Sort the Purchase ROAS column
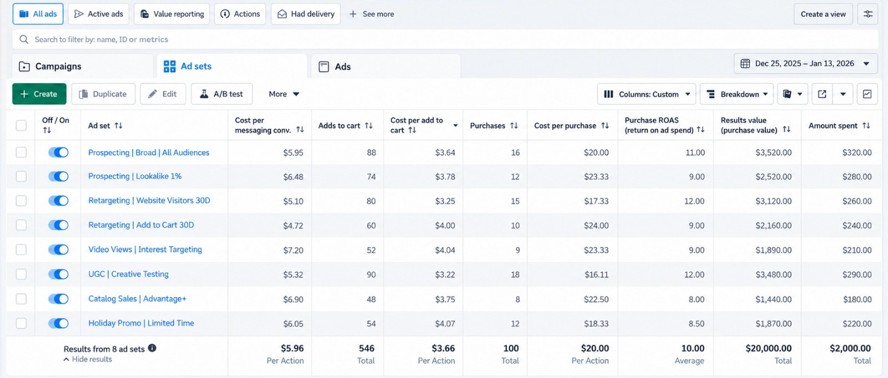The image size is (888, 378). 700,130
